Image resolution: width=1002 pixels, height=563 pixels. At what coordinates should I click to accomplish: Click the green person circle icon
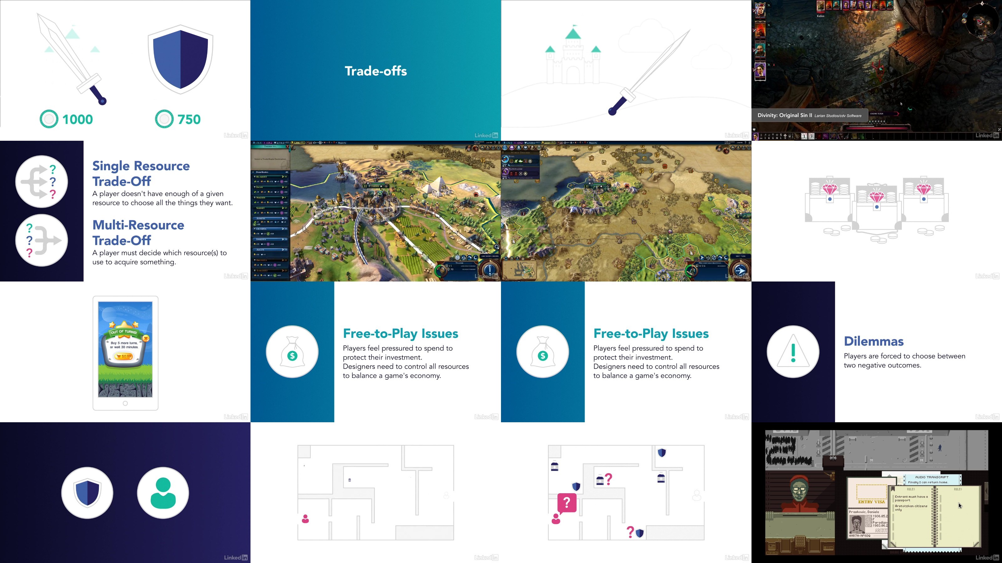point(163,493)
